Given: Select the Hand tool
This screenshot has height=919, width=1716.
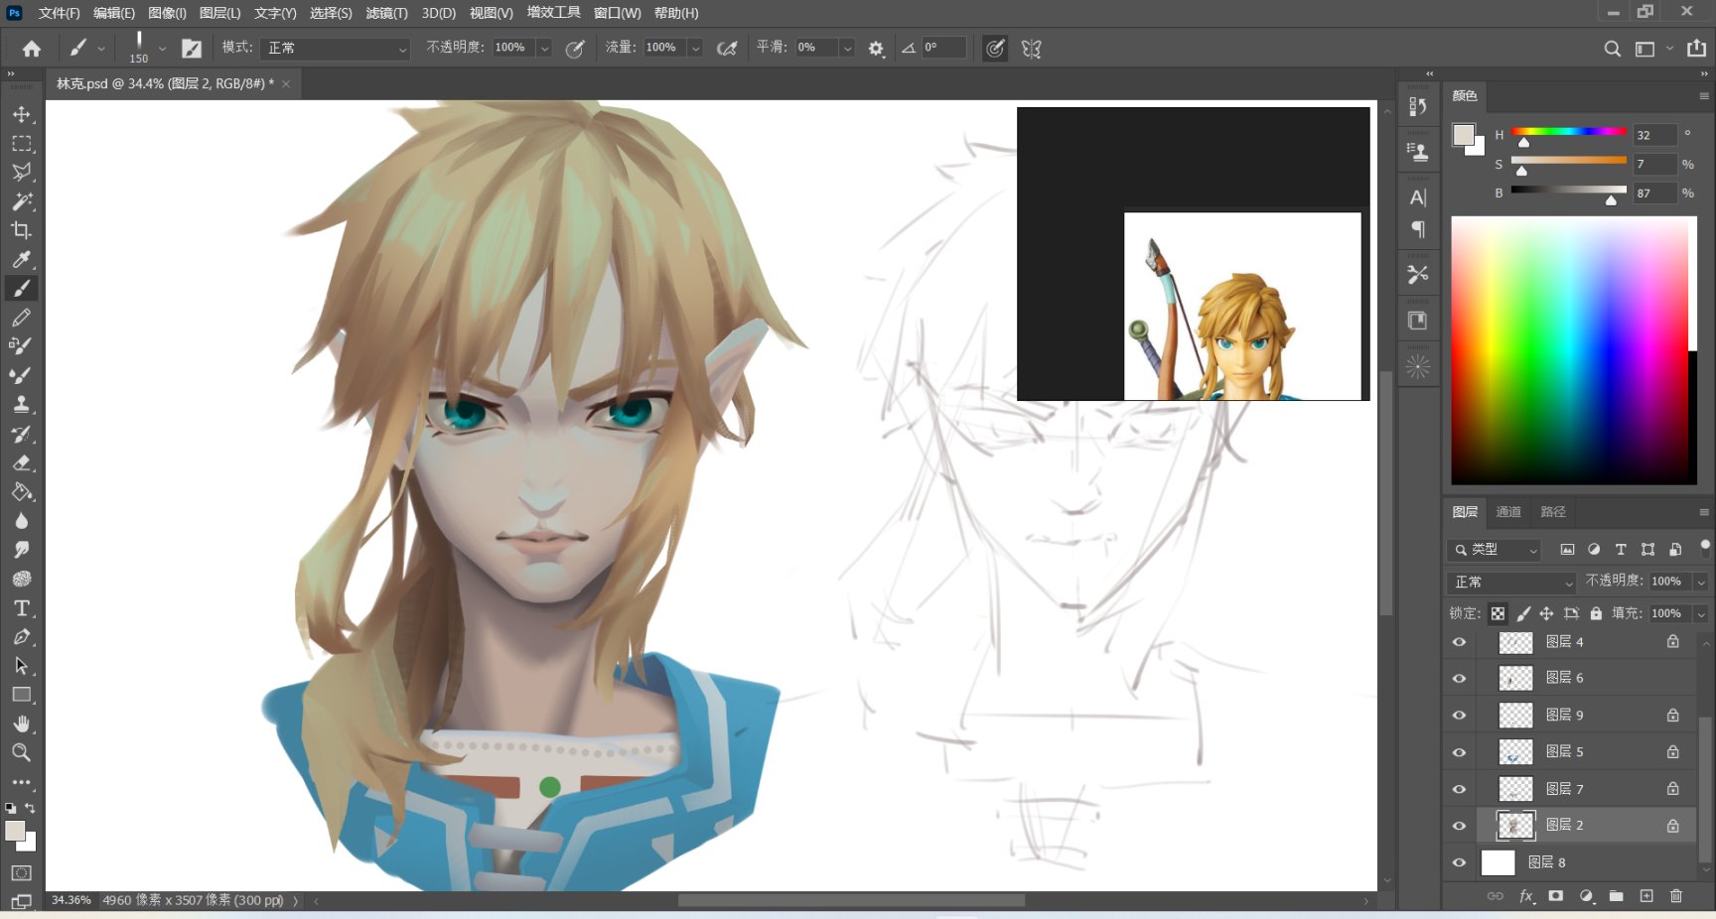Looking at the screenshot, I should coord(21,723).
